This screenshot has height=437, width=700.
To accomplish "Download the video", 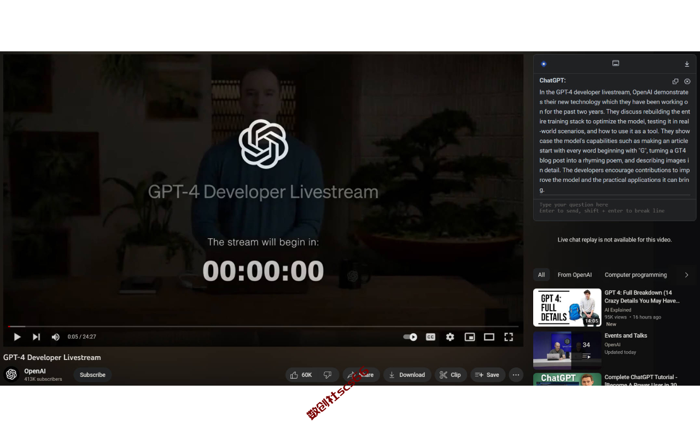I will click(x=407, y=375).
